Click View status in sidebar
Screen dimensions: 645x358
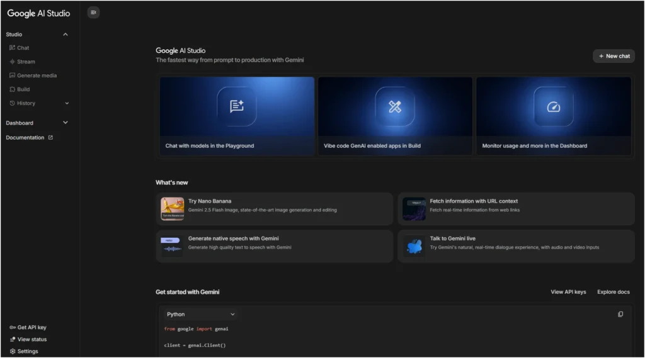[x=28, y=339]
